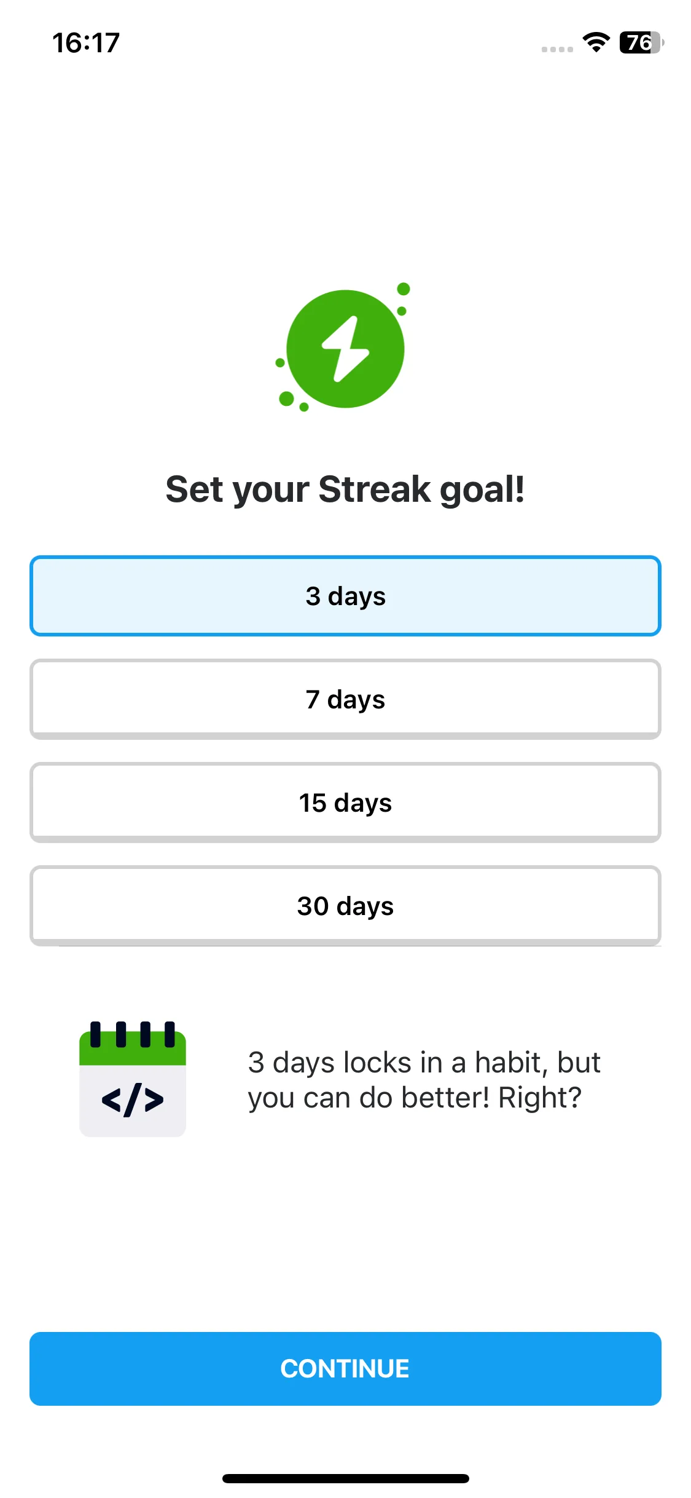Viewport: 691px width, 1498px height.
Task: Select the 30 days streak goal
Action: (x=345, y=906)
